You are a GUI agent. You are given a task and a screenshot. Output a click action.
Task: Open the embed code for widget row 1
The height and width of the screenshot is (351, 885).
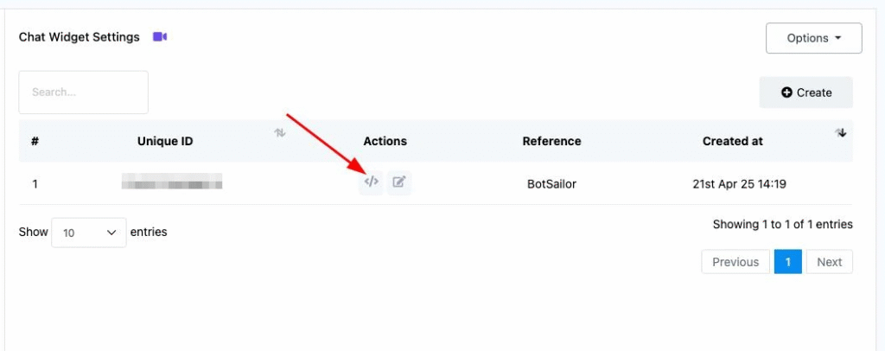pos(371,182)
